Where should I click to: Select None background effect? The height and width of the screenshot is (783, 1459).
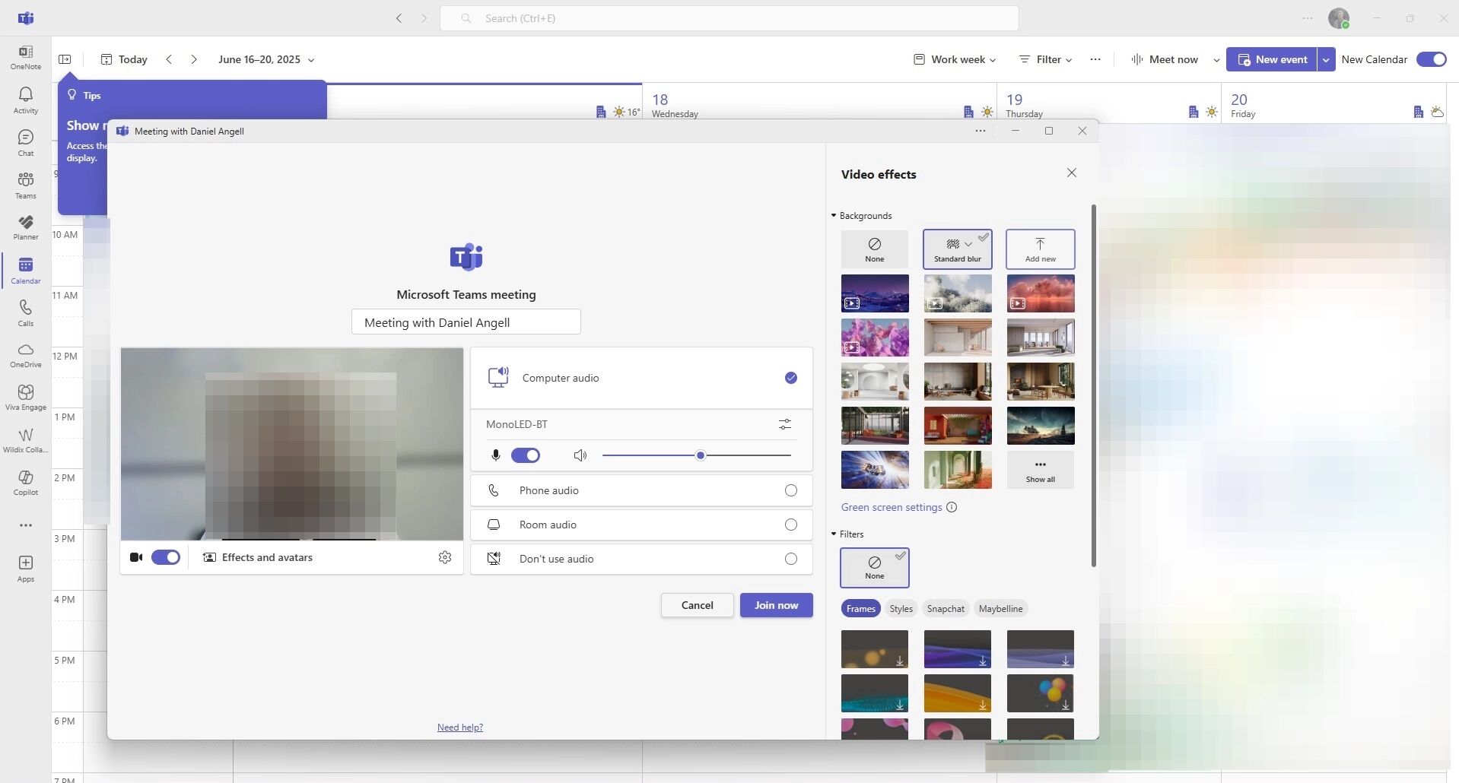click(875, 249)
